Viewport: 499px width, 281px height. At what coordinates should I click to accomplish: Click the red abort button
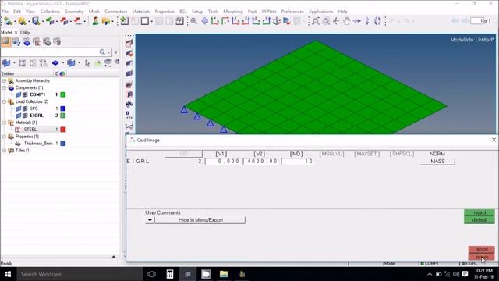[x=482, y=250]
